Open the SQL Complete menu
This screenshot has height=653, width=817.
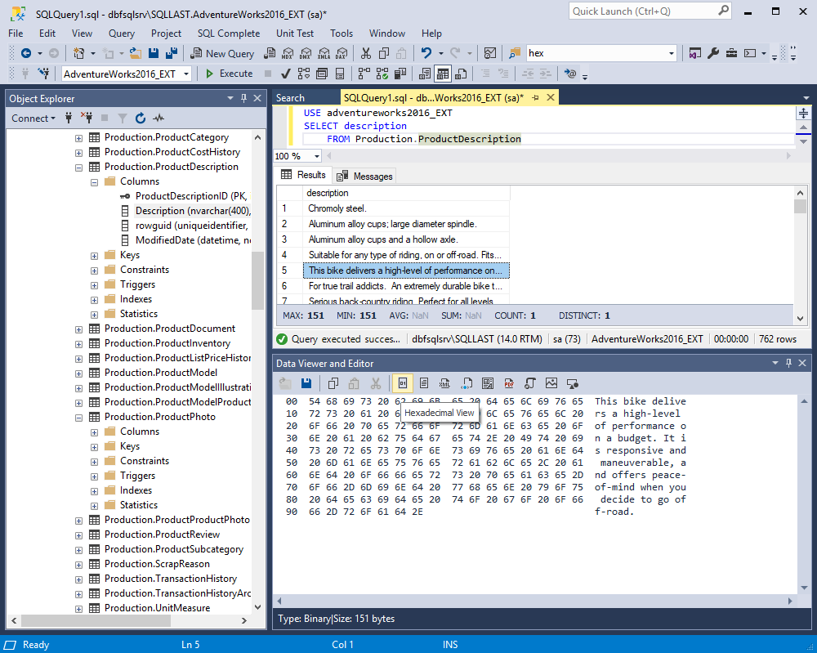tap(228, 34)
